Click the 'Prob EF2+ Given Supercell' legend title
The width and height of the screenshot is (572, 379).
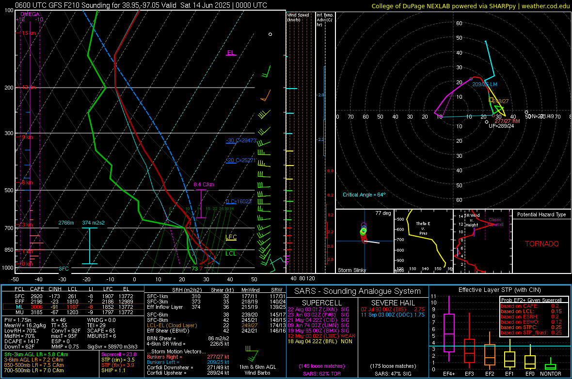click(531, 300)
